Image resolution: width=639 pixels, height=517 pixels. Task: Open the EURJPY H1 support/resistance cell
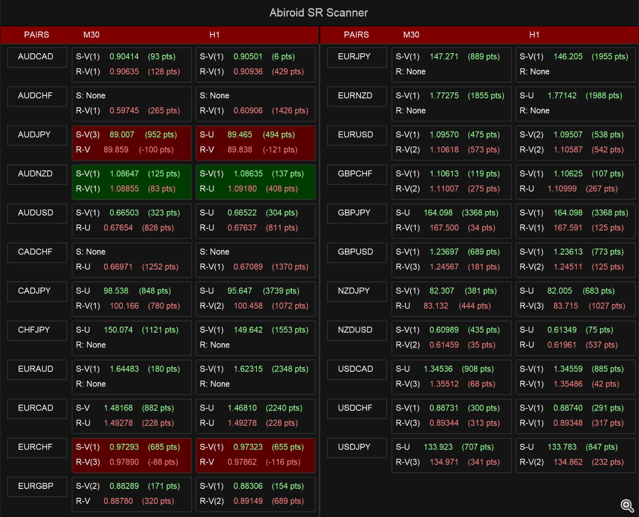[575, 65]
